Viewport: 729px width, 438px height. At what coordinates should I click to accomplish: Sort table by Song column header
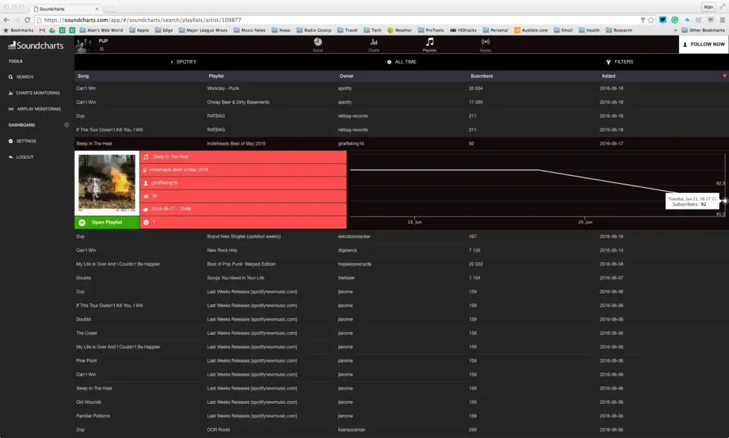click(x=83, y=75)
